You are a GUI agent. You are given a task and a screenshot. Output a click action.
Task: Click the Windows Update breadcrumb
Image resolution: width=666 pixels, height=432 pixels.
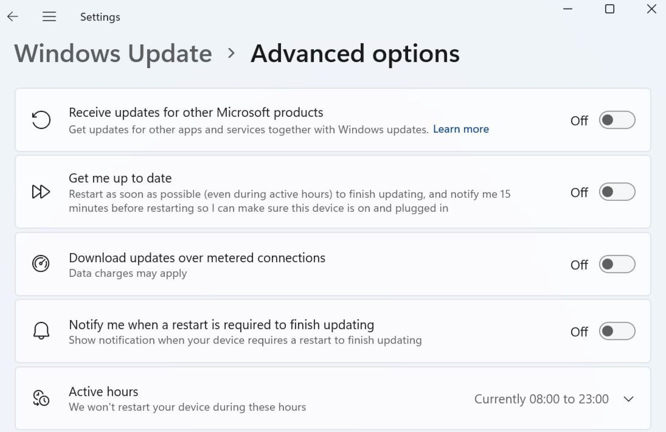(x=113, y=54)
